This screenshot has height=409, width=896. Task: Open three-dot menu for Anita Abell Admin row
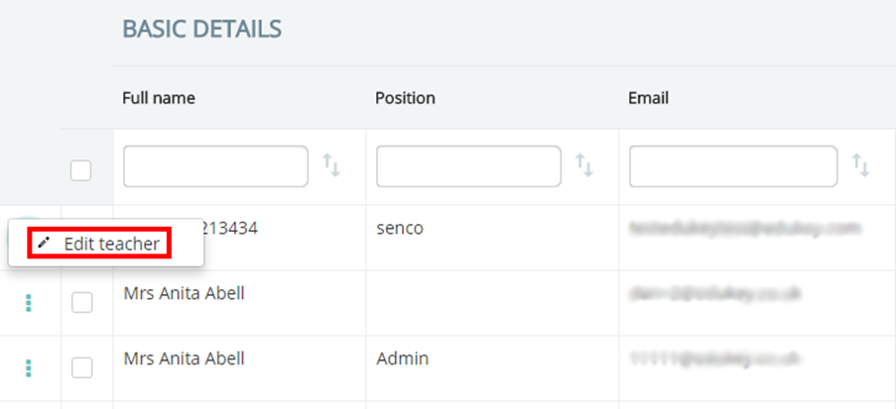click(28, 368)
